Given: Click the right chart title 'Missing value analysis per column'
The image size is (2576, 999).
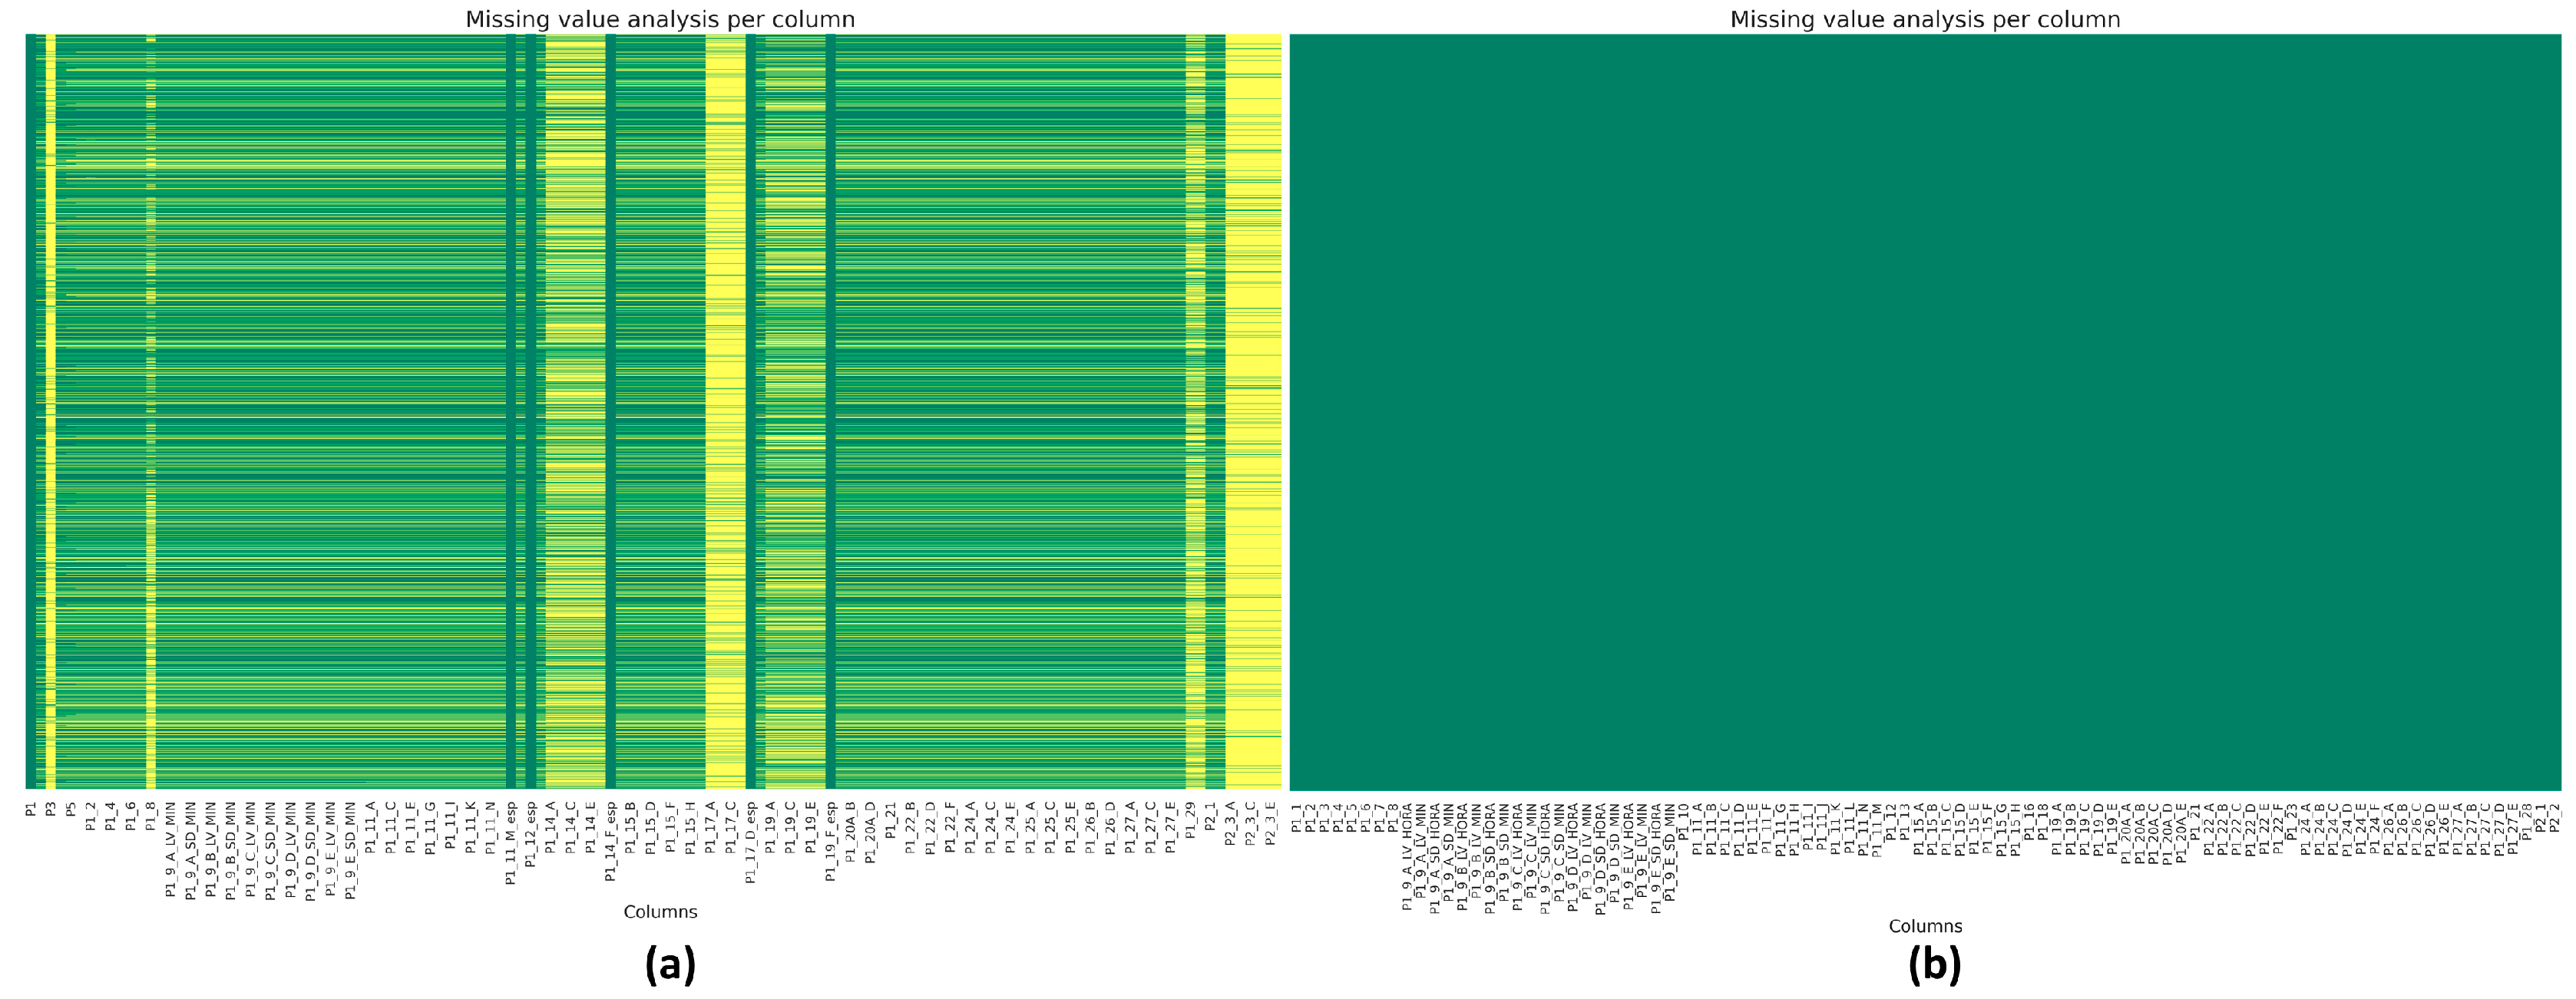Looking at the screenshot, I should click(1924, 19).
